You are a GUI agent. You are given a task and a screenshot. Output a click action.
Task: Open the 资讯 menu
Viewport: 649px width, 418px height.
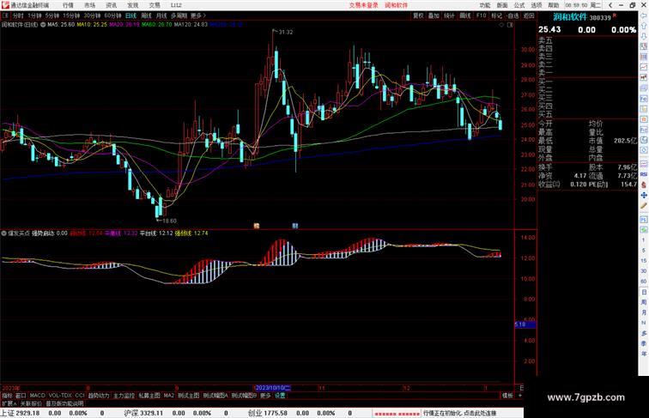tap(112, 5)
